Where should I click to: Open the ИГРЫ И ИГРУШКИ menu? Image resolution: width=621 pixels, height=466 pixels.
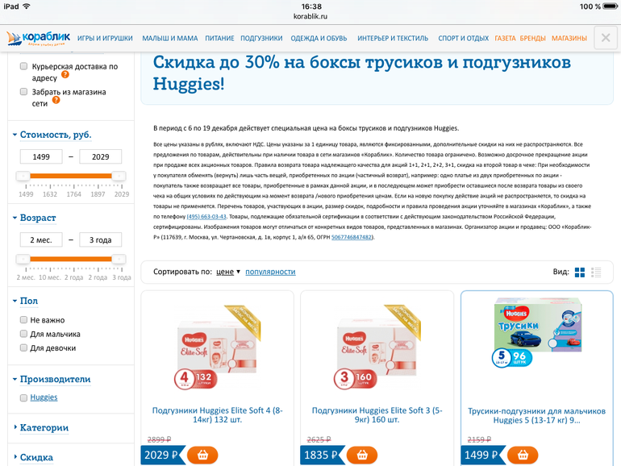(105, 39)
